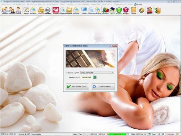Open the AJUDA menu
This screenshot has height=136, width=181.
point(130,4)
